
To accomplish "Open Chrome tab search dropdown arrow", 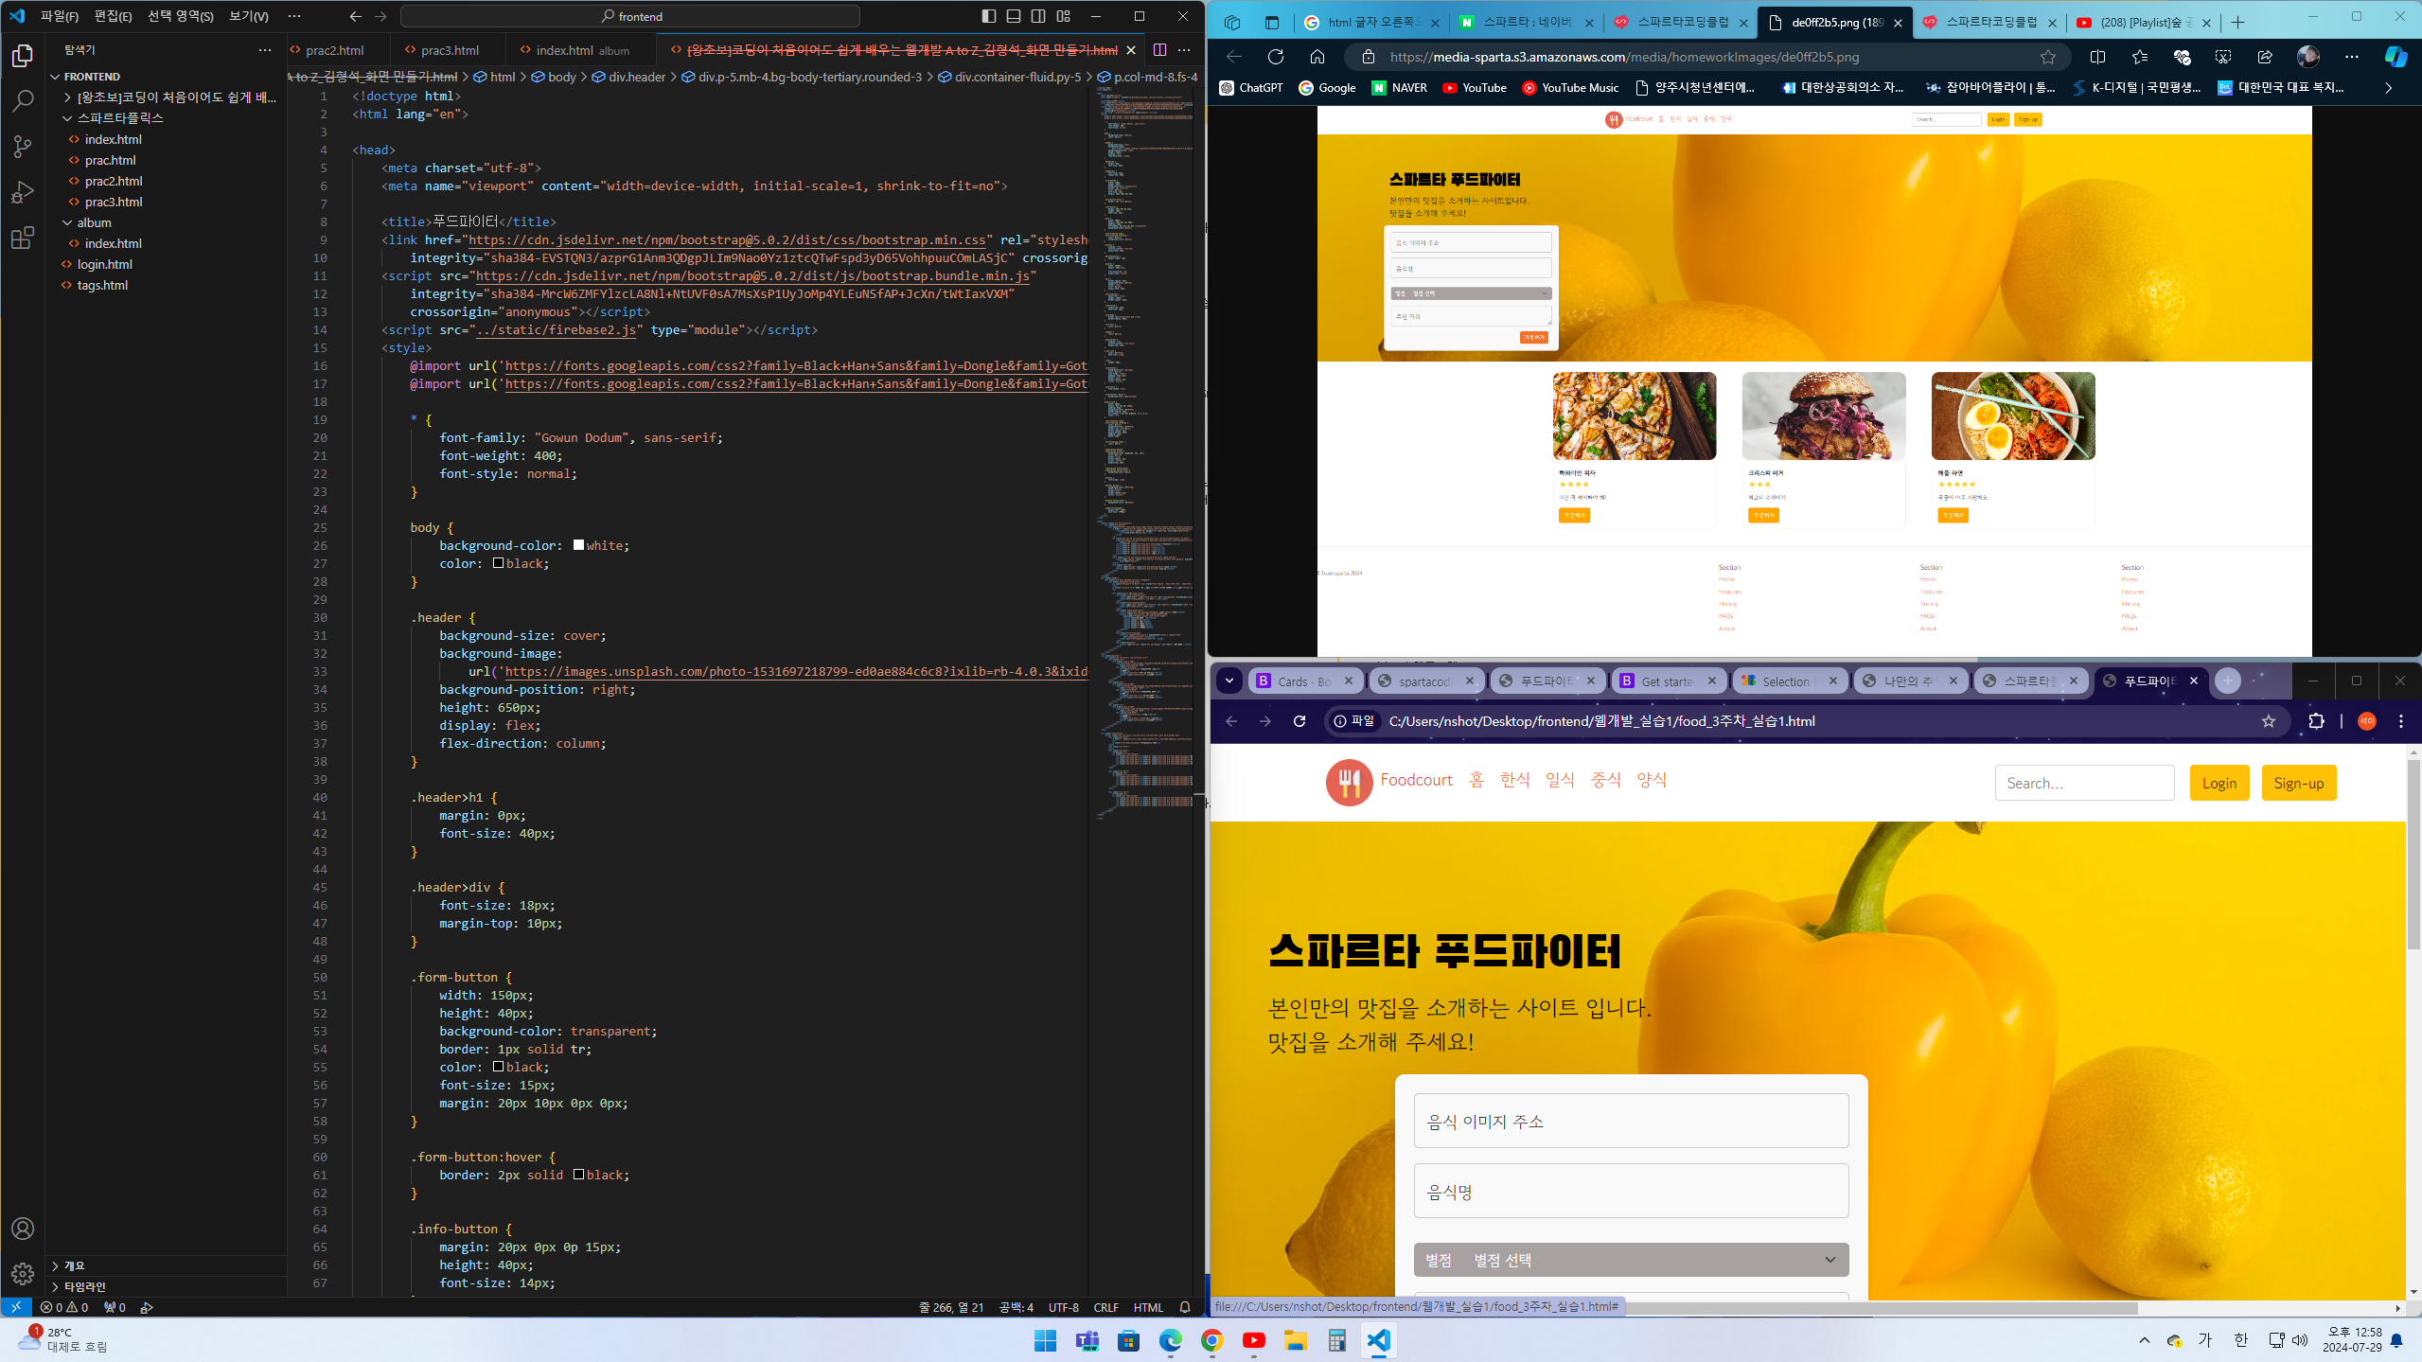I will pyautogui.click(x=1229, y=681).
